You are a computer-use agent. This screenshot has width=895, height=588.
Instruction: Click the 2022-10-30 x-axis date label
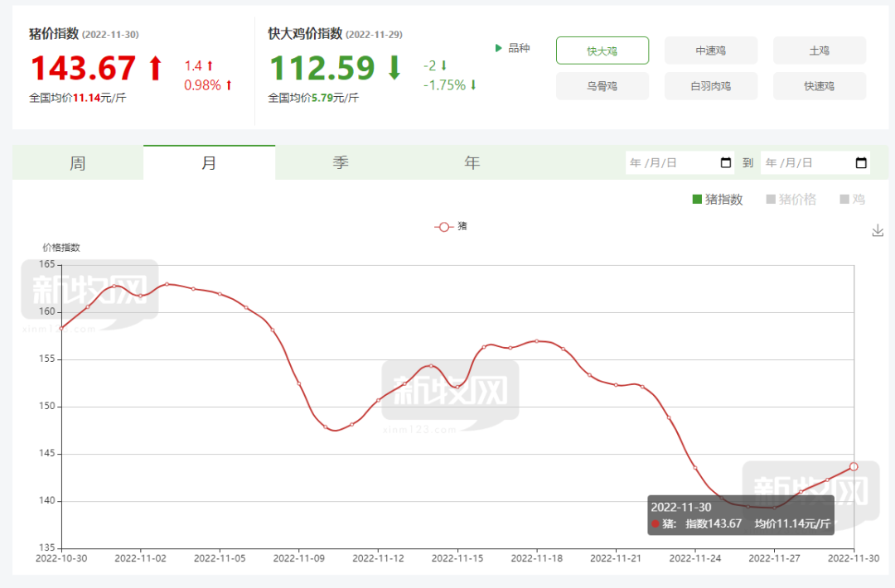coord(61,558)
